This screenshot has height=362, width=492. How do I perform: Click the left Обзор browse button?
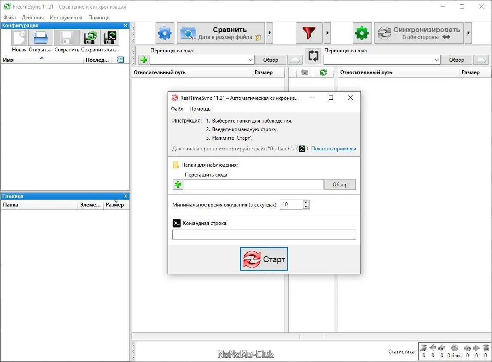(270, 60)
